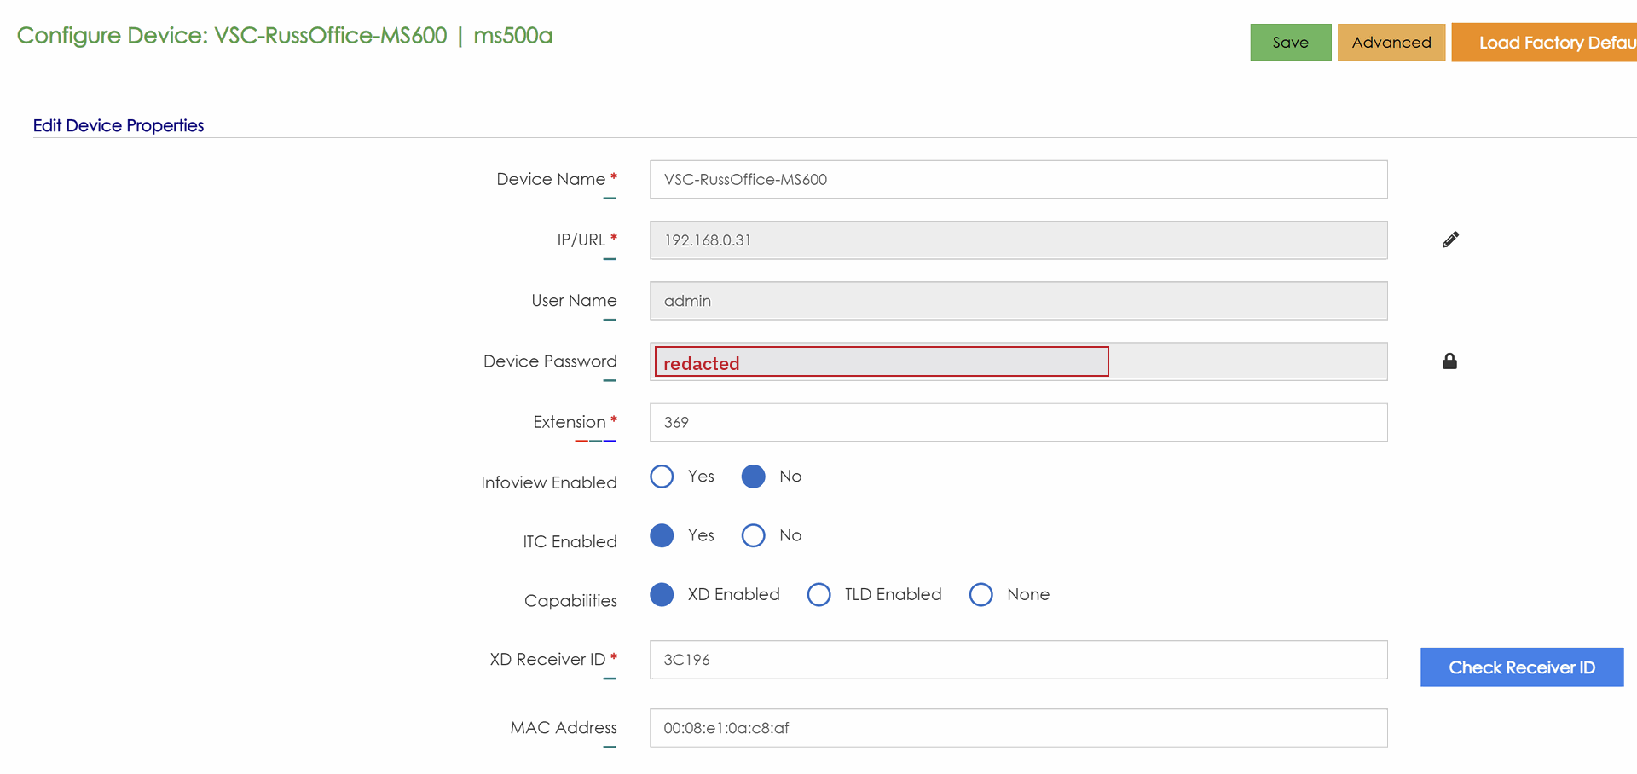Click the XD Receiver ID label
1637x774 pixels.
547,660
